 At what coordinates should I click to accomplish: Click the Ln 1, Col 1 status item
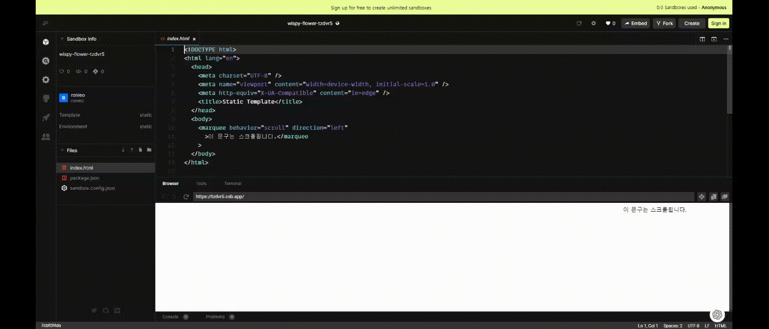point(648,326)
